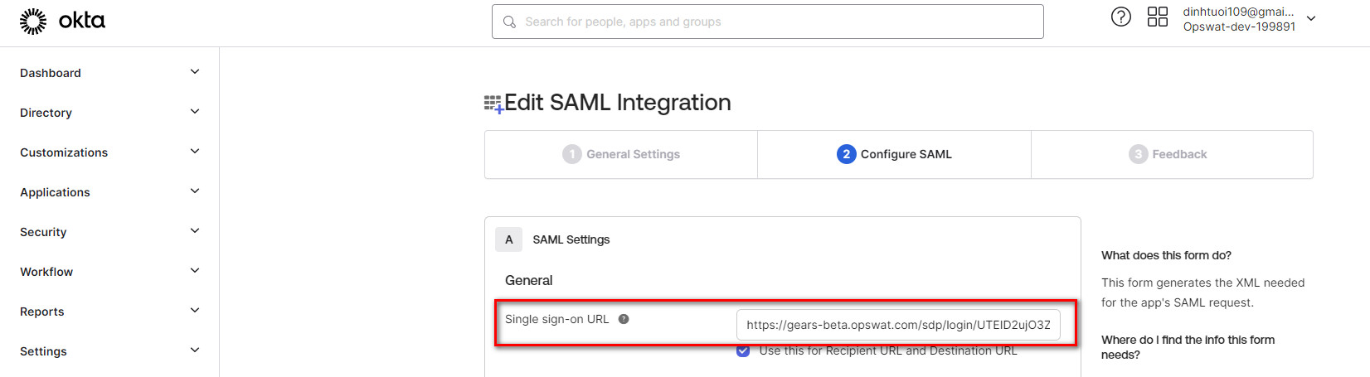Viewport: 1370px width, 377px height.
Task: Expand the Security chevron
Action: [195, 231]
